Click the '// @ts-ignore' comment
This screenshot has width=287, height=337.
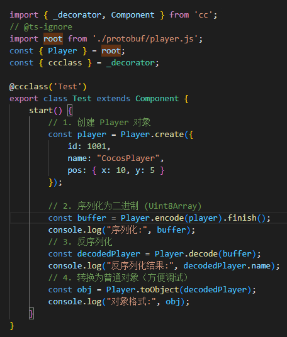click(41, 27)
